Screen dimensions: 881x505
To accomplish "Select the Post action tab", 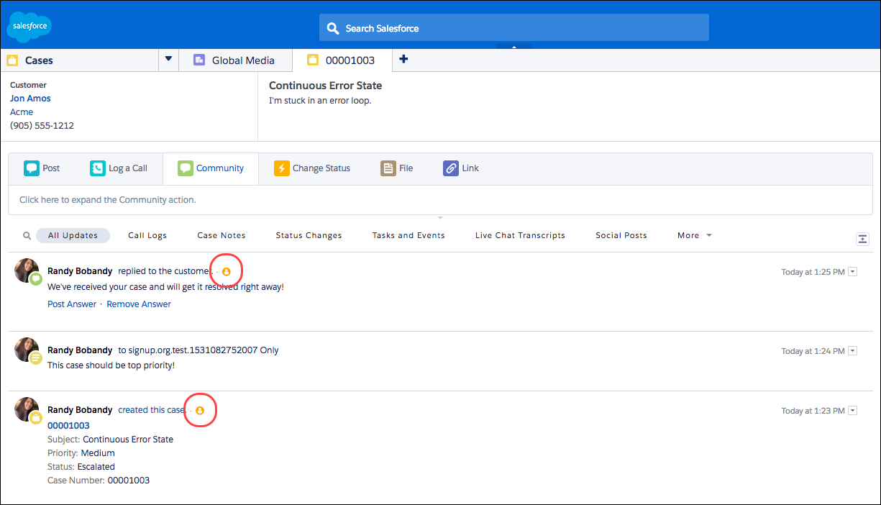I will pos(42,168).
